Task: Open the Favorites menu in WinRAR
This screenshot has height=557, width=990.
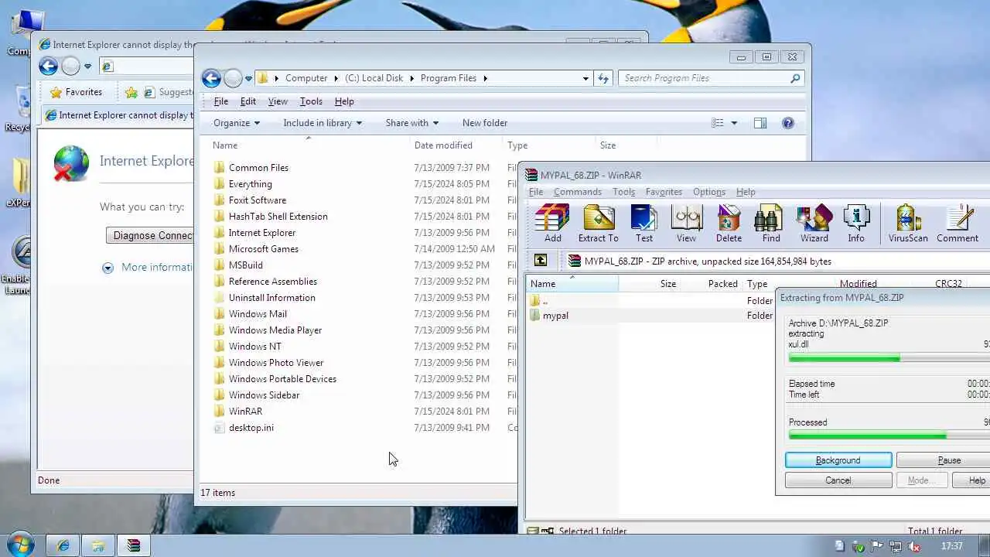Action: pyautogui.click(x=664, y=192)
